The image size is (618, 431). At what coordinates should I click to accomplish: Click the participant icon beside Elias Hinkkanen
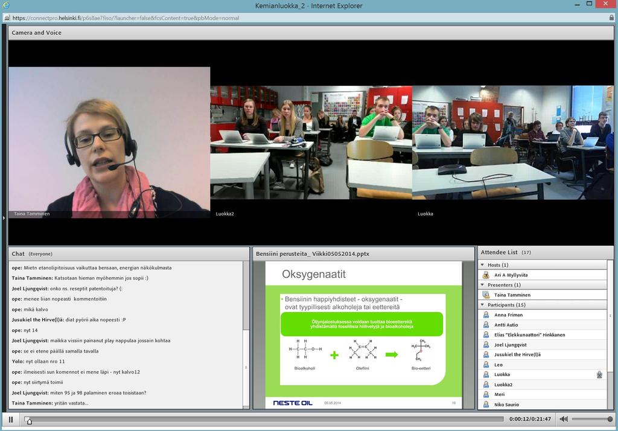(x=486, y=334)
